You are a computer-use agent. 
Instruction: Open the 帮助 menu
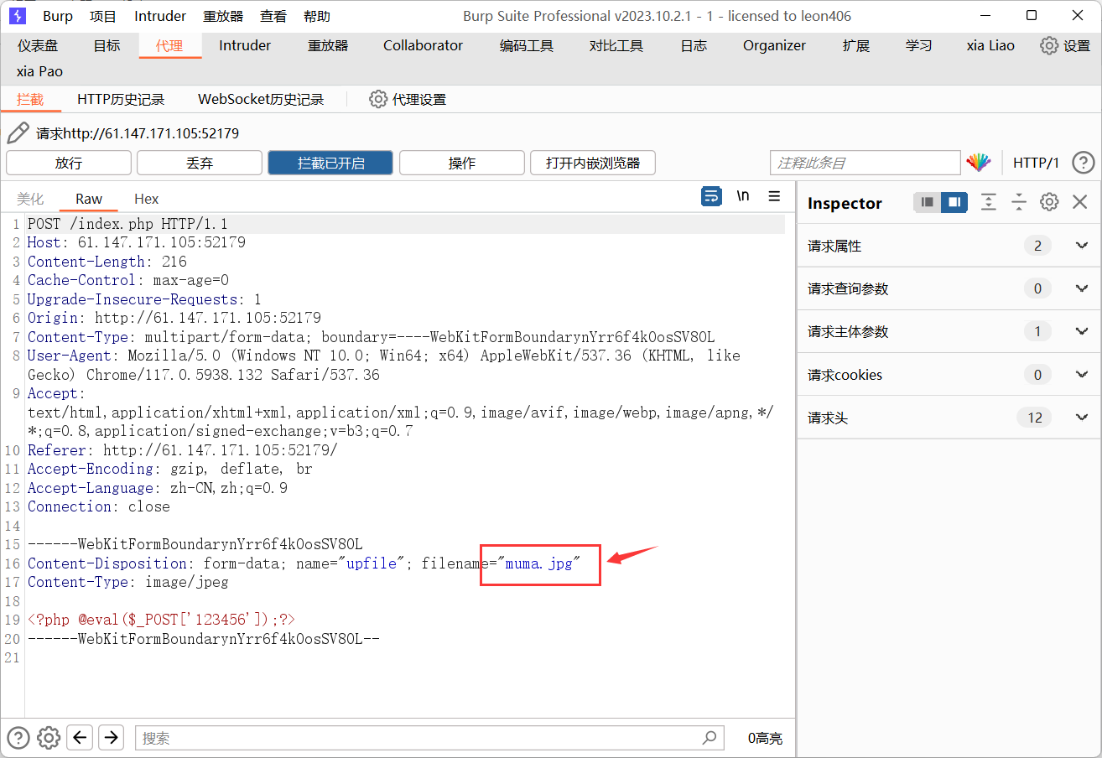pyautogui.click(x=317, y=16)
